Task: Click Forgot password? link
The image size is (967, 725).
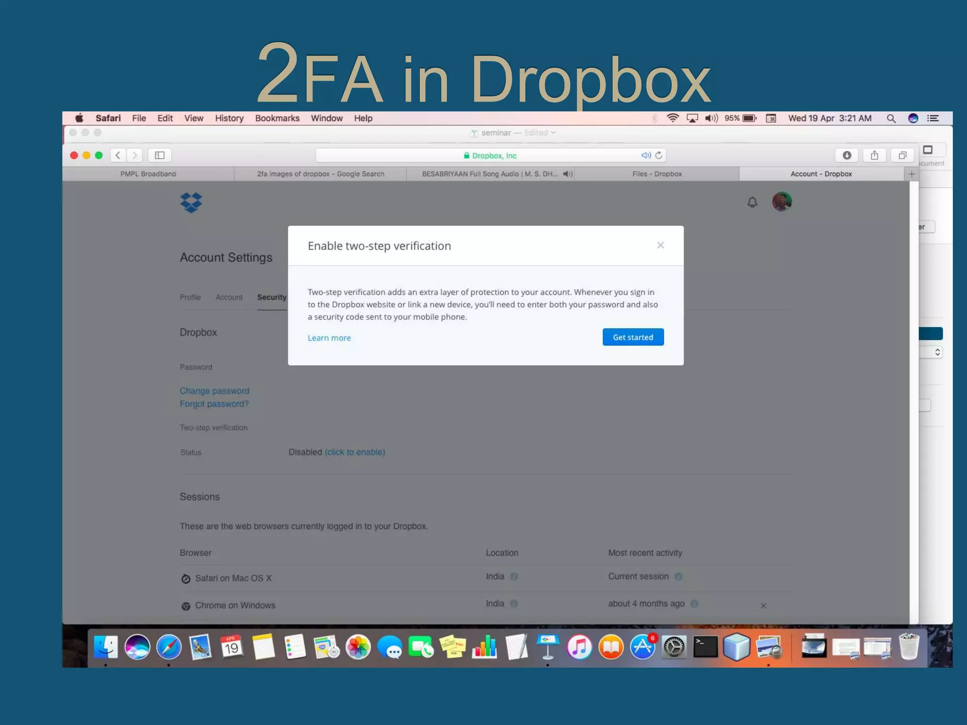Action: tap(214, 404)
